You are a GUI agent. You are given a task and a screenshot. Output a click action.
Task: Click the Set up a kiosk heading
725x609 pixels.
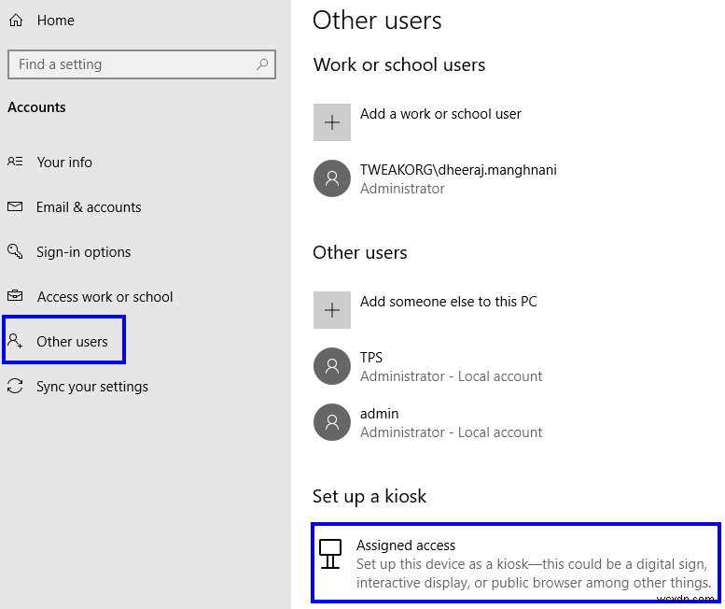coord(369,497)
